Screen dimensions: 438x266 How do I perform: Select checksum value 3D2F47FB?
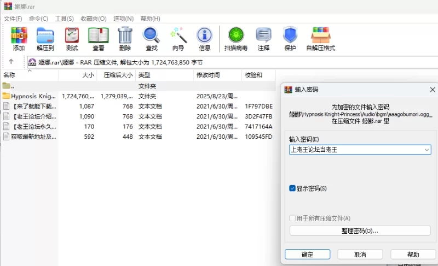click(258, 116)
